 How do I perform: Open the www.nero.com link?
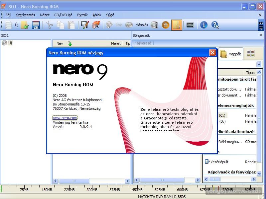tap(65, 118)
